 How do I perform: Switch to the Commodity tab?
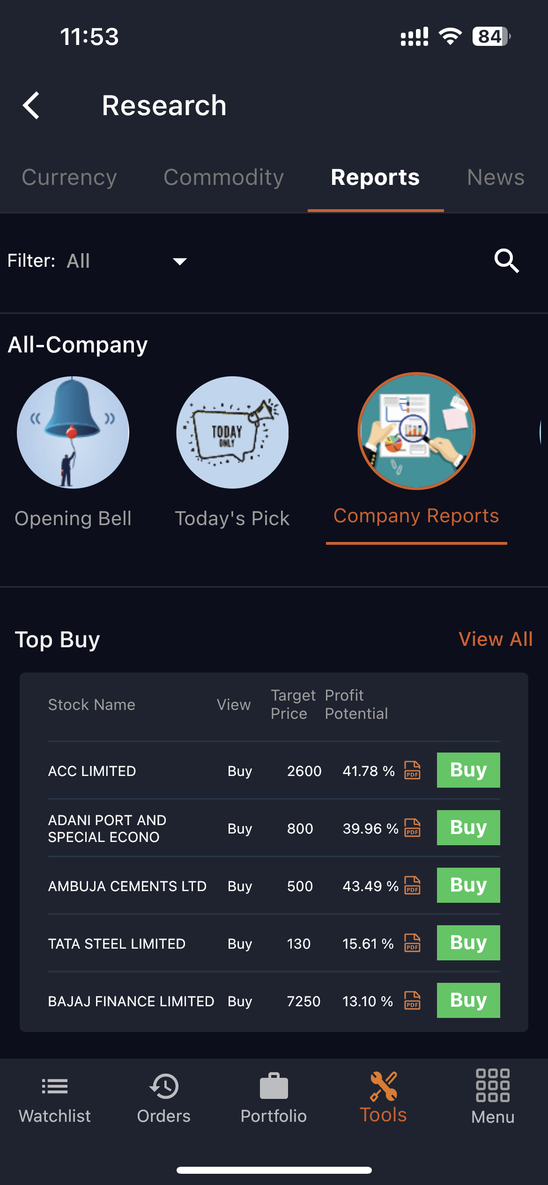tap(223, 177)
